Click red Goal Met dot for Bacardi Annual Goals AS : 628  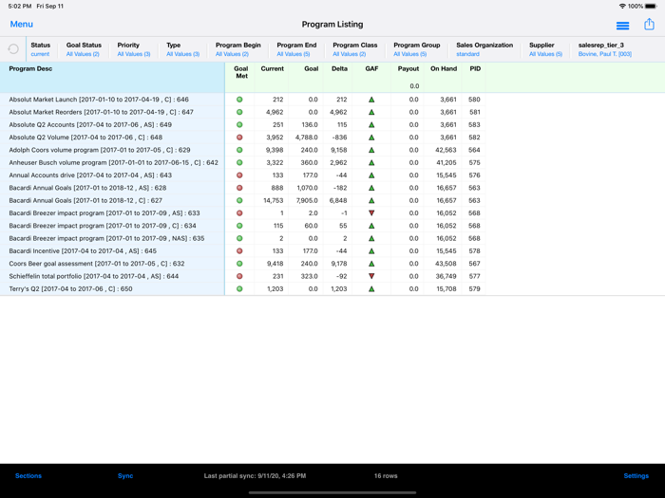tap(239, 188)
